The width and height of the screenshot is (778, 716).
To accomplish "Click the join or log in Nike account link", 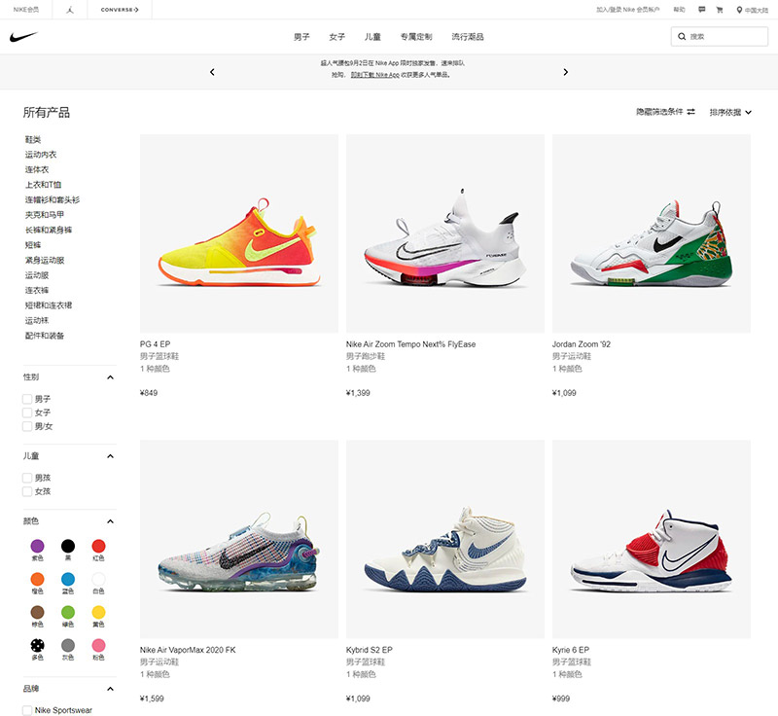I will [627, 10].
